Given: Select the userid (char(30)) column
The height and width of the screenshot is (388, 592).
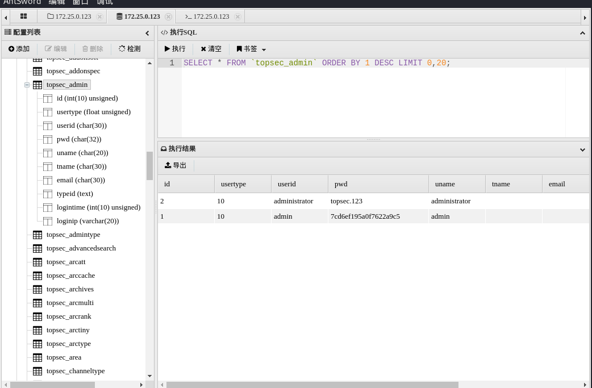Looking at the screenshot, I should click(82, 126).
